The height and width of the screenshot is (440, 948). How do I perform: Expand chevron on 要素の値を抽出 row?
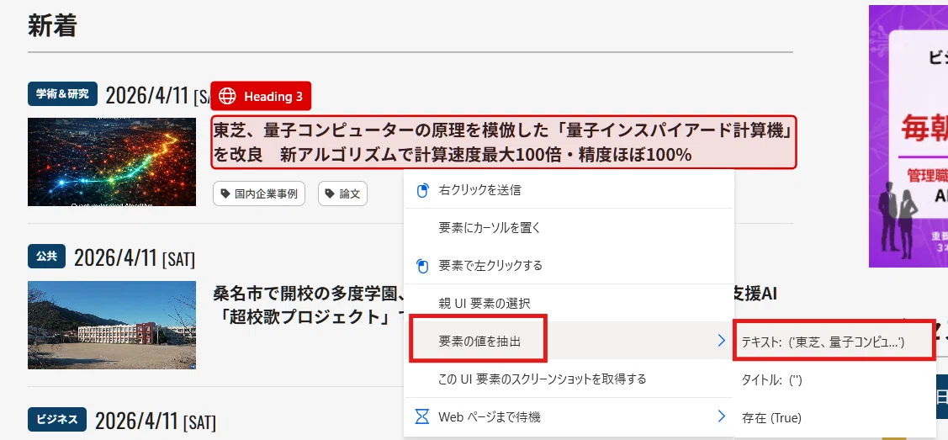(x=721, y=341)
